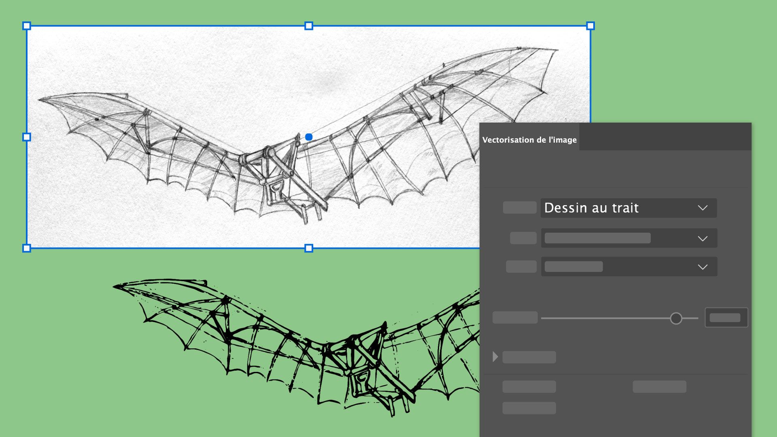Viewport: 777px width, 437px height.
Task: Select the blue center anchor point on the sketch
Action: [x=309, y=137]
